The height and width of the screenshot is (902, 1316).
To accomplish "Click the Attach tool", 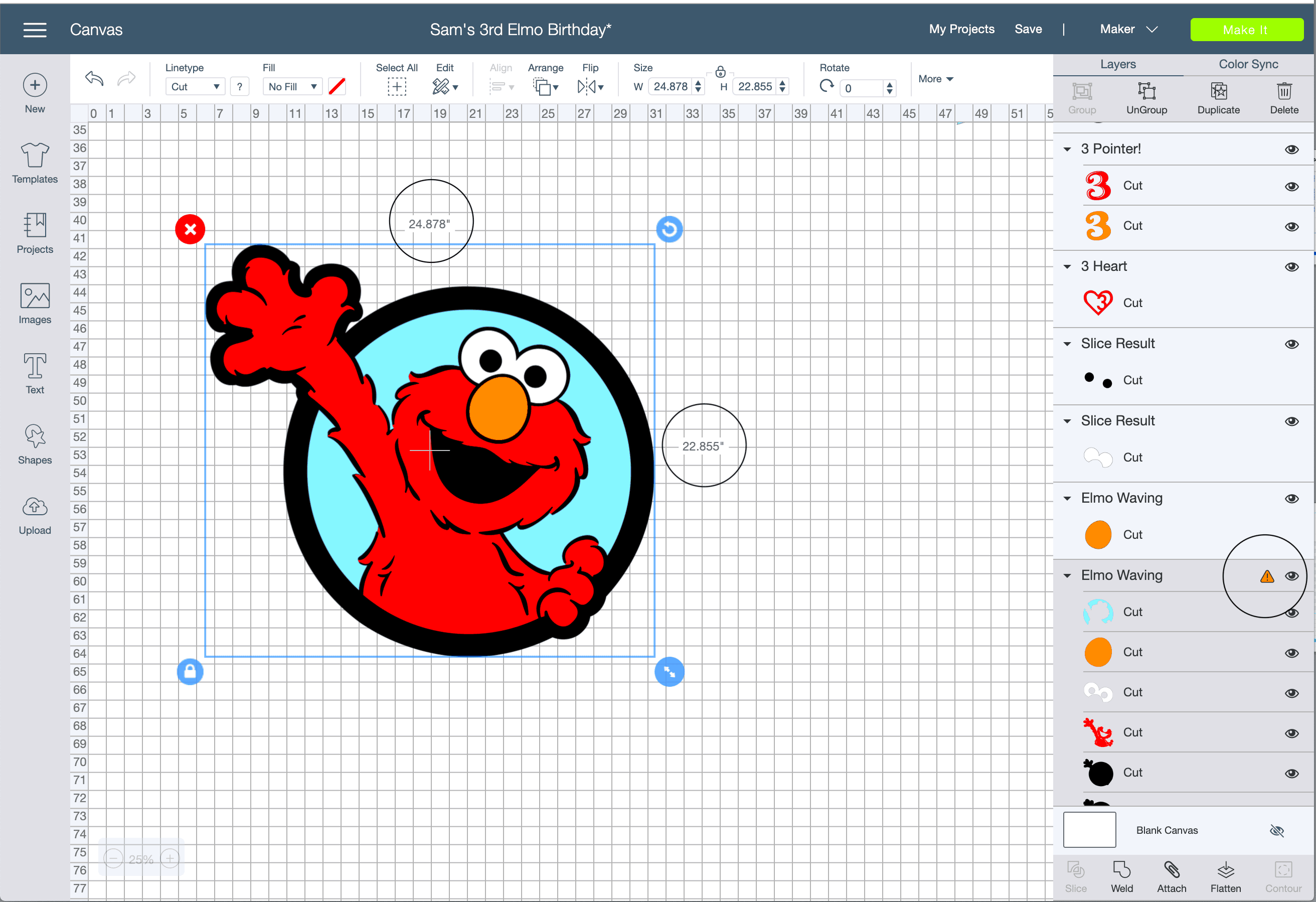I will click(x=1171, y=877).
